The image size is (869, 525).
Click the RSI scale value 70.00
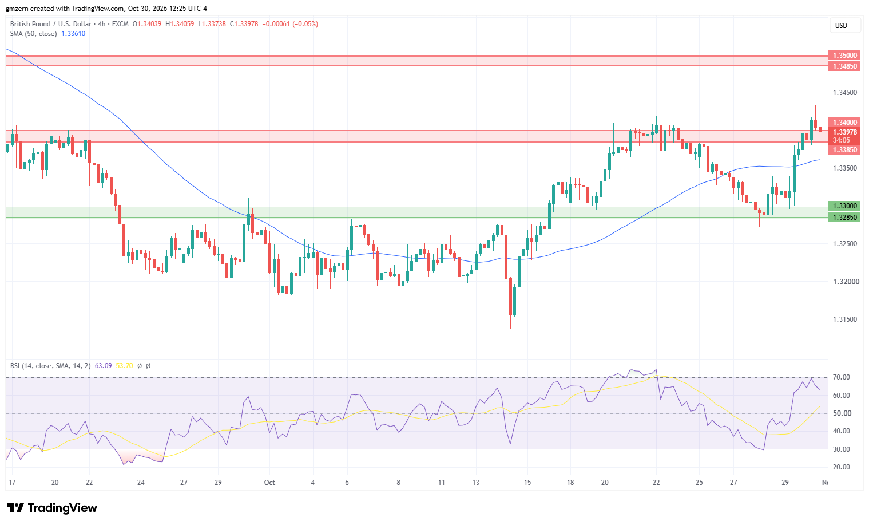[841, 377]
